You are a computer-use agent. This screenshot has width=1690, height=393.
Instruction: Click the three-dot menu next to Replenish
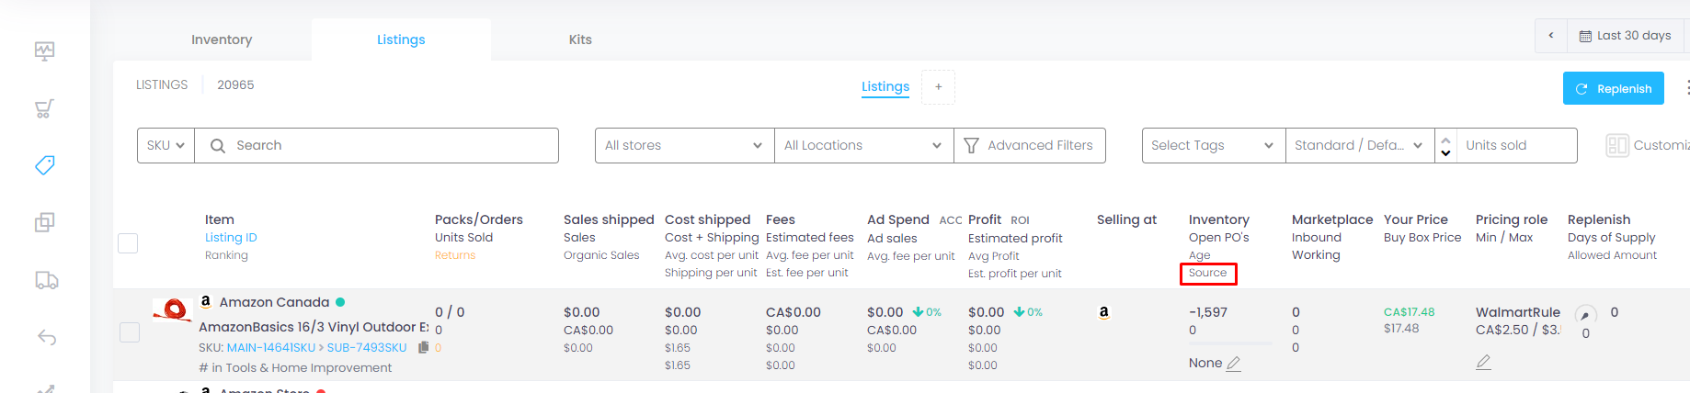pos(1686,88)
